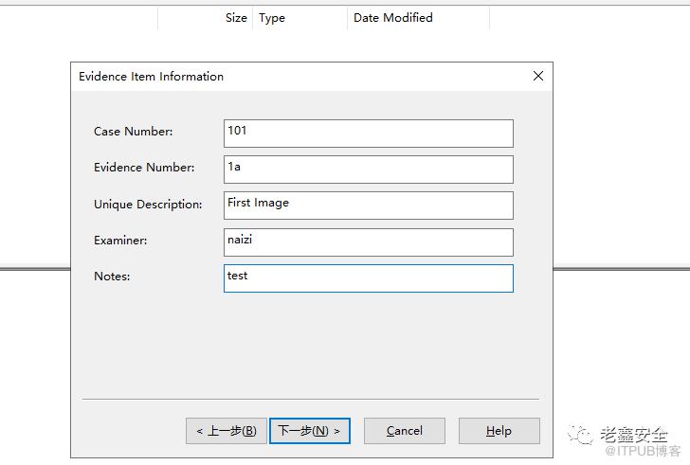Click the "Unique Description:" label text
Image resolution: width=690 pixels, height=465 pixels.
[x=148, y=205]
